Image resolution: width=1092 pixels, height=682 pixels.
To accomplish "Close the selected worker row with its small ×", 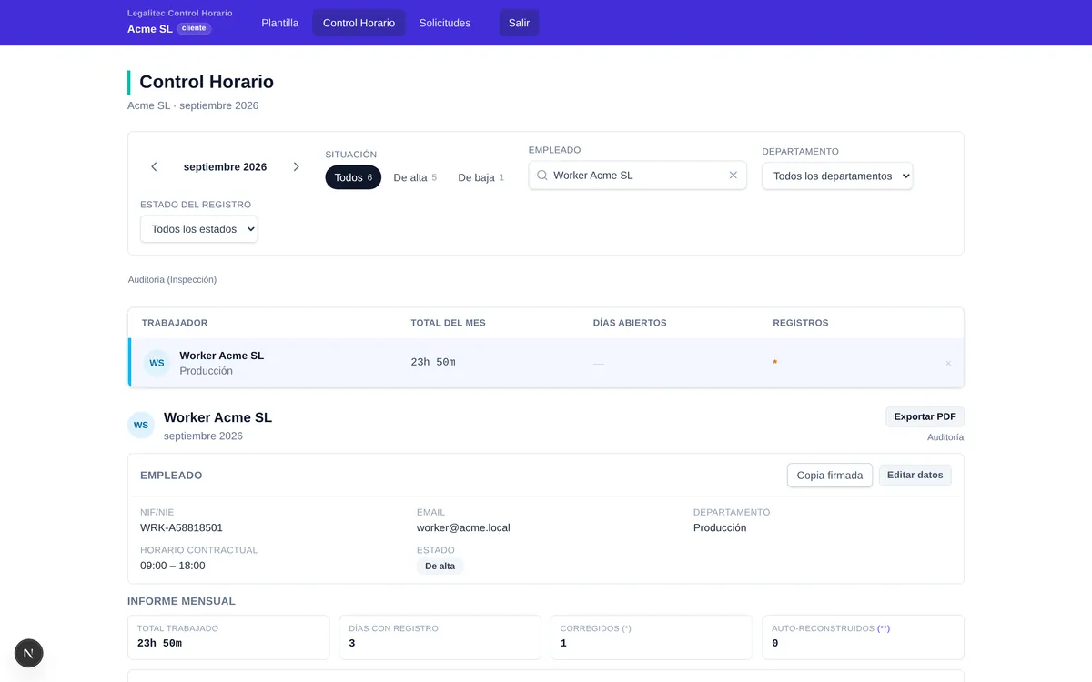I will pyautogui.click(x=948, y=364).
